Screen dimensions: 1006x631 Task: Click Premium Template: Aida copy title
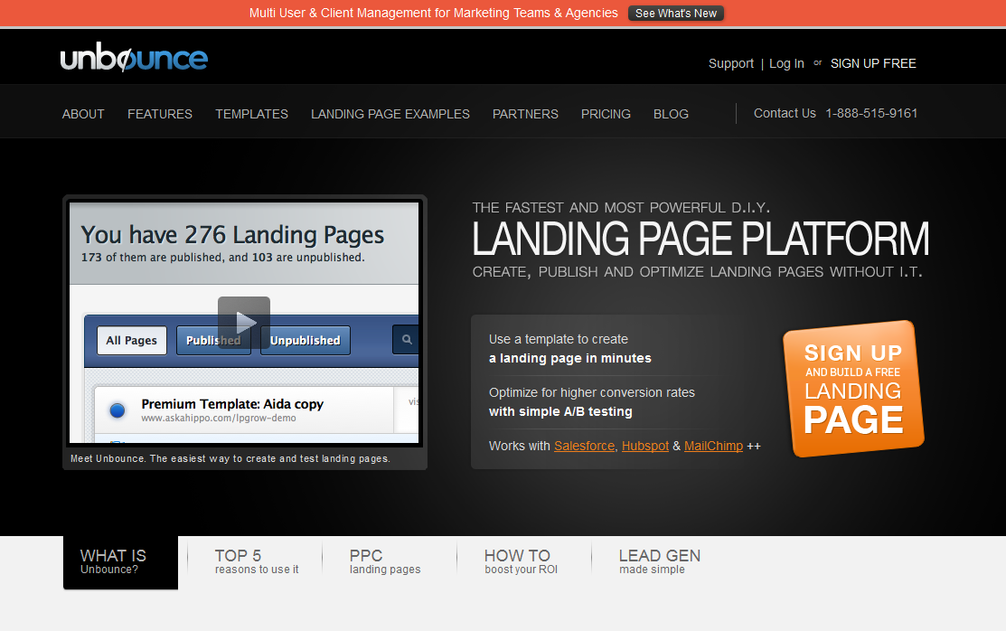tap(232, 404)
